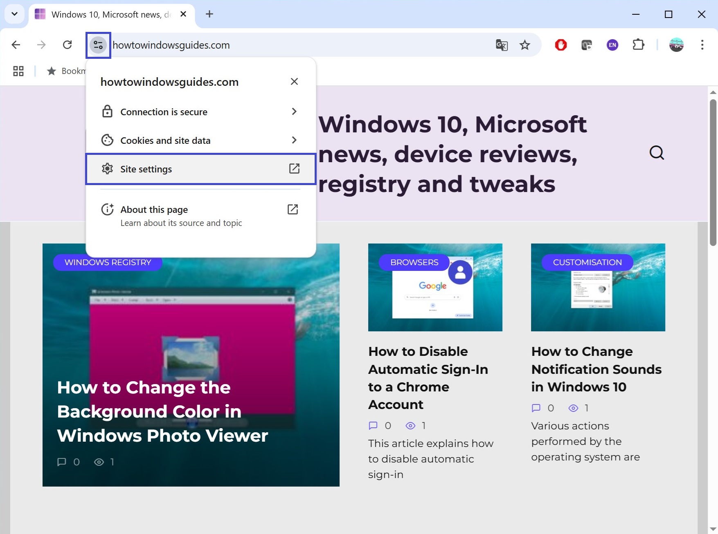
Task: Click the site information icon in address bar
Action: (98, 45)
